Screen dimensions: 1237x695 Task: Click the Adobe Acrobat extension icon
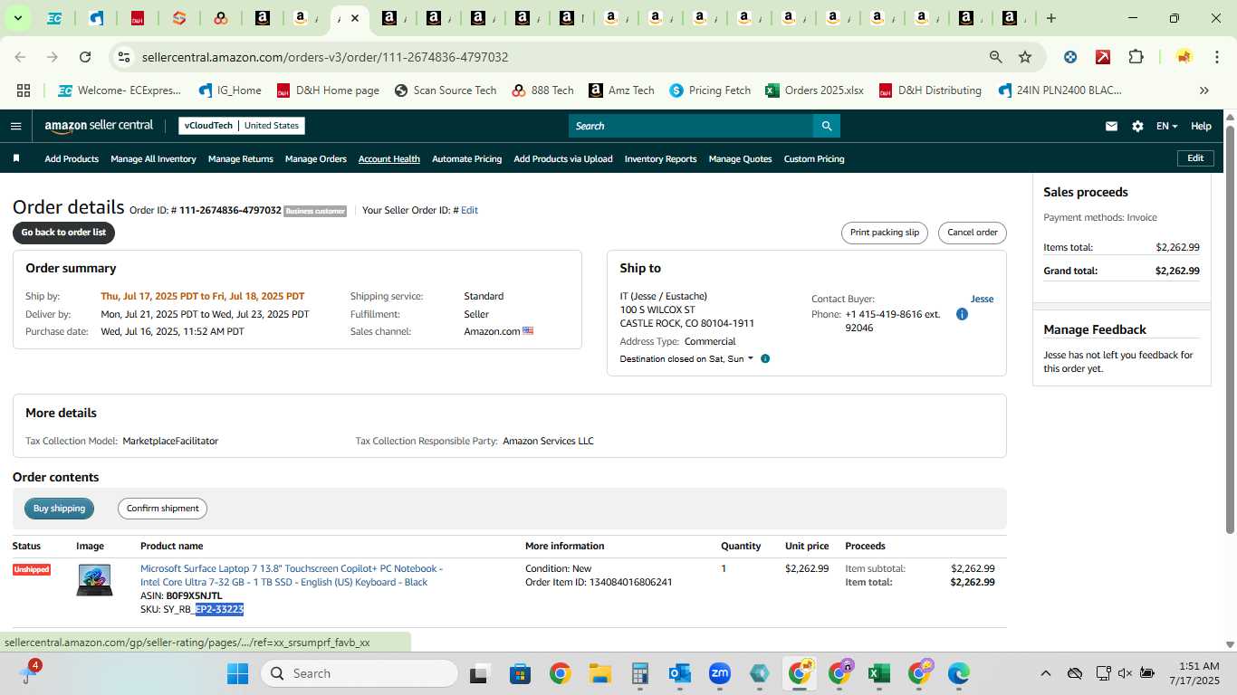pos(1103,57)
